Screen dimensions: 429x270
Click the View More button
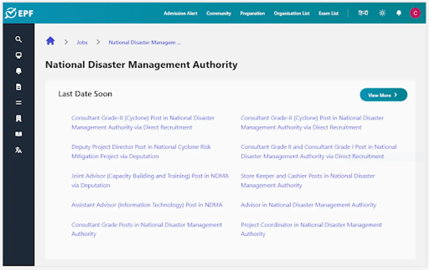tap(383, 95)
